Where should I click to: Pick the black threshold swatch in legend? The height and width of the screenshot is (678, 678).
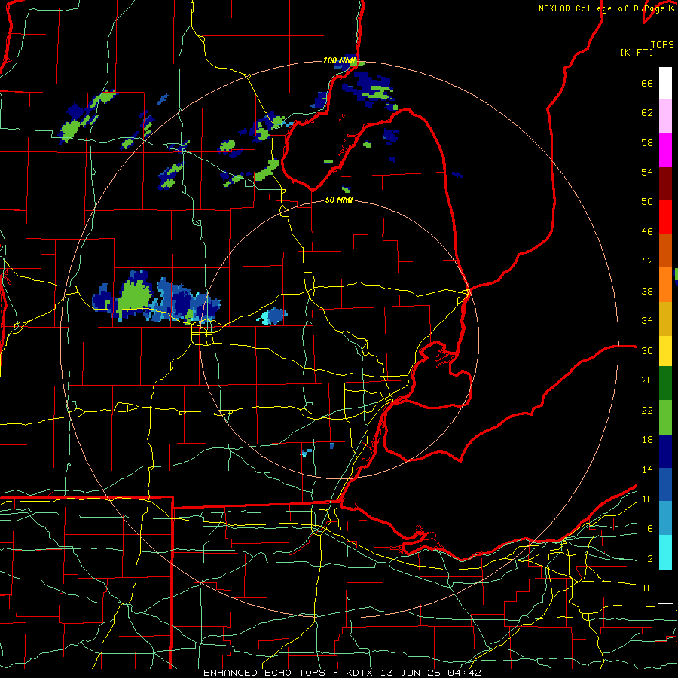click(x=665, y=586)
